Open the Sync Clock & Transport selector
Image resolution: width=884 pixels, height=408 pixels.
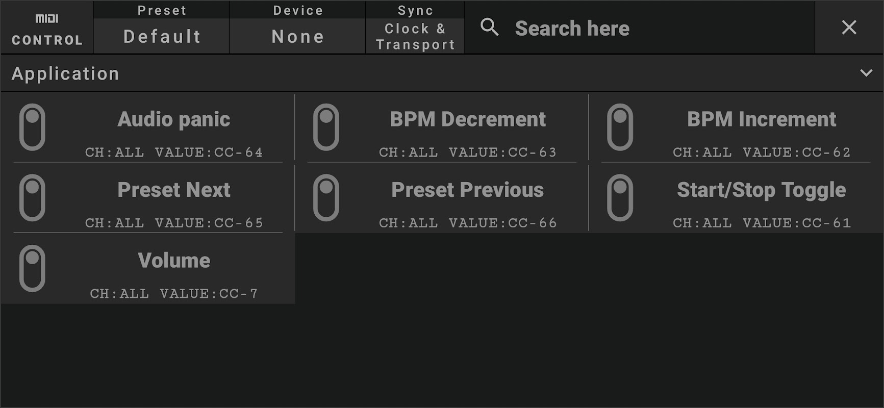point(415,36)
